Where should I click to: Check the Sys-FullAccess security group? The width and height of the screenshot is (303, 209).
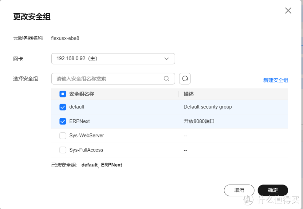click(x=63, y=150)
